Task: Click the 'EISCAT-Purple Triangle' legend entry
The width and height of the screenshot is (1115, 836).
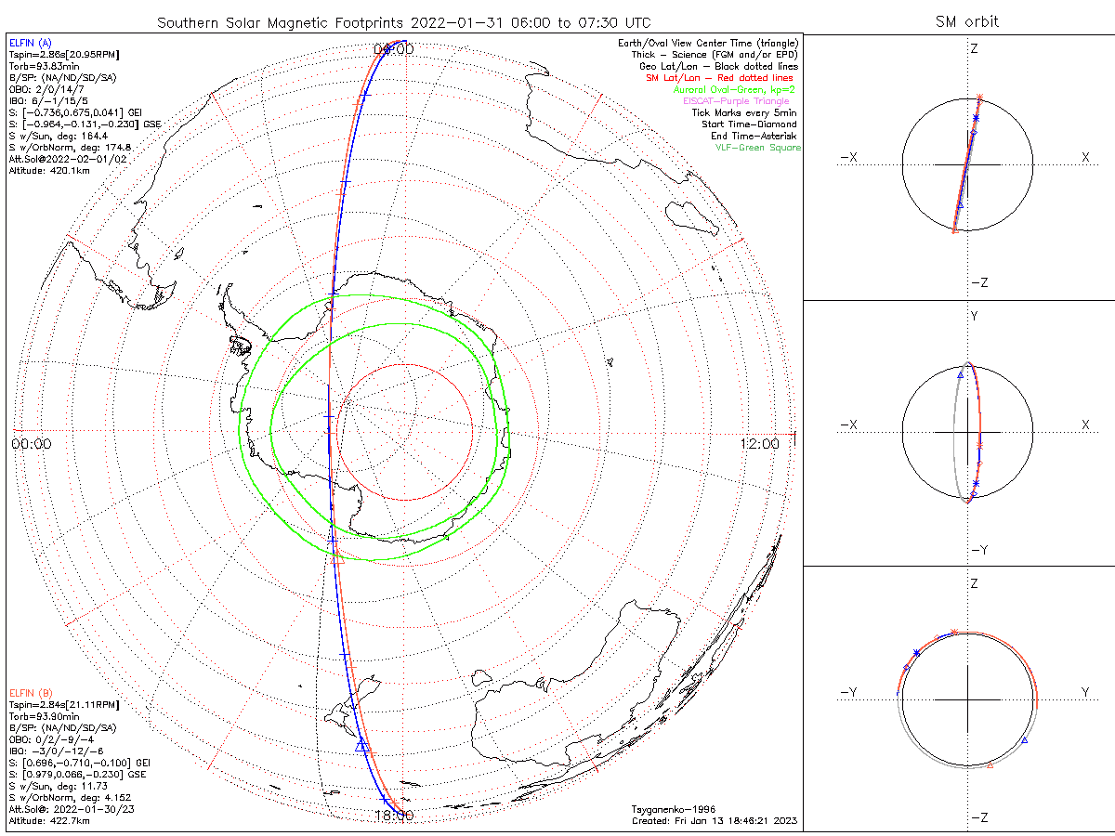Action: (741, 101)
